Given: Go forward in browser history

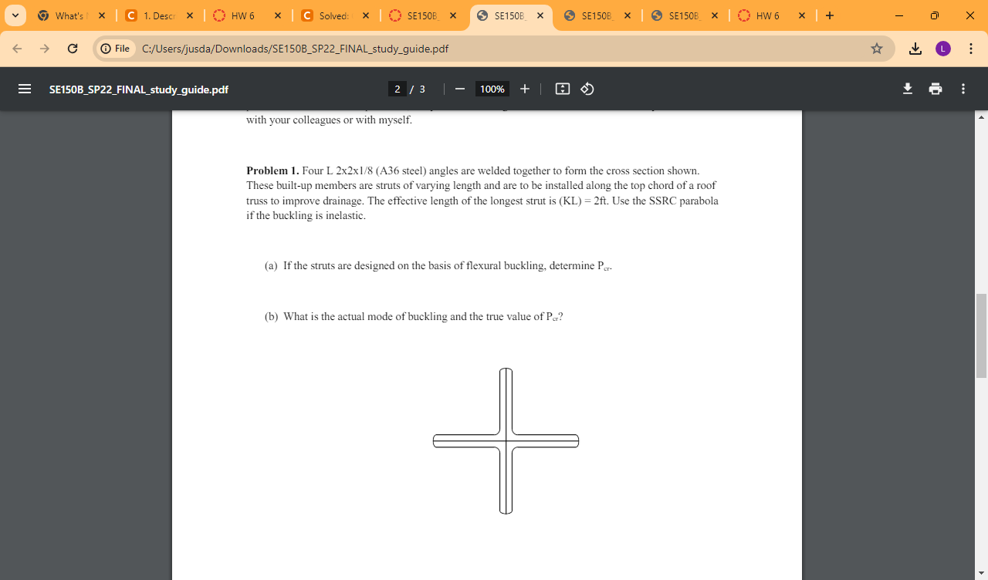Looking at the screenshot, I should [x=45, y=49].
